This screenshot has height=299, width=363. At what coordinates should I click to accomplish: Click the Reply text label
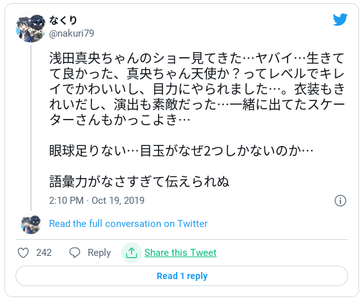click(99, 253)
